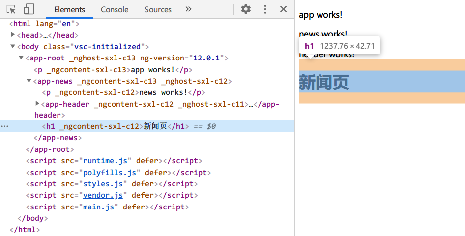Select the p element 'news works!' line
Viewport: 465px width, 236px height.
124,92
